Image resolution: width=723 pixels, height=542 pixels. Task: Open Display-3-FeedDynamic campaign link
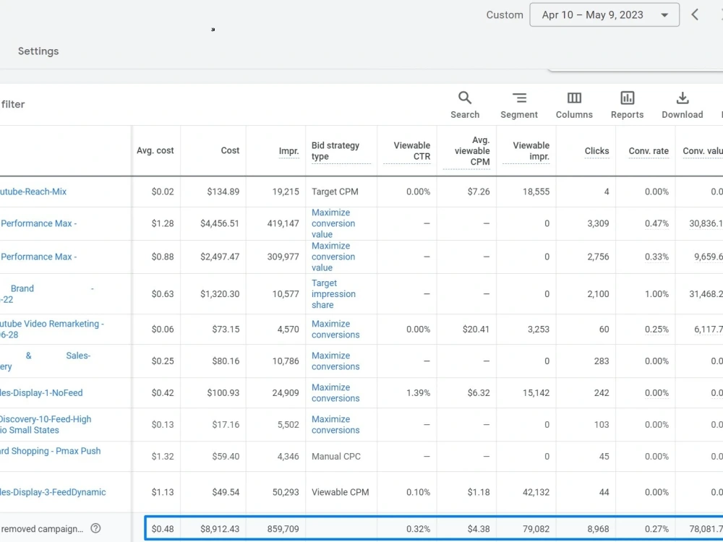point(53,492)
